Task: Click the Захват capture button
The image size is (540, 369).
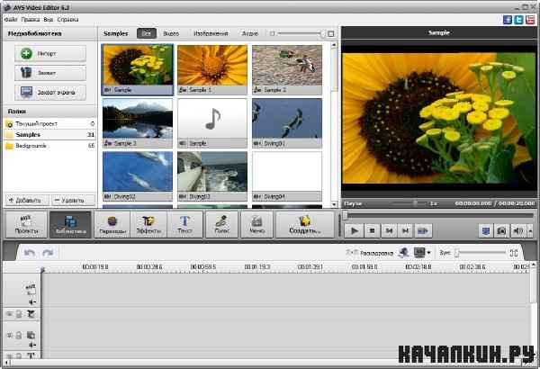Action: (x=50, y=73)
